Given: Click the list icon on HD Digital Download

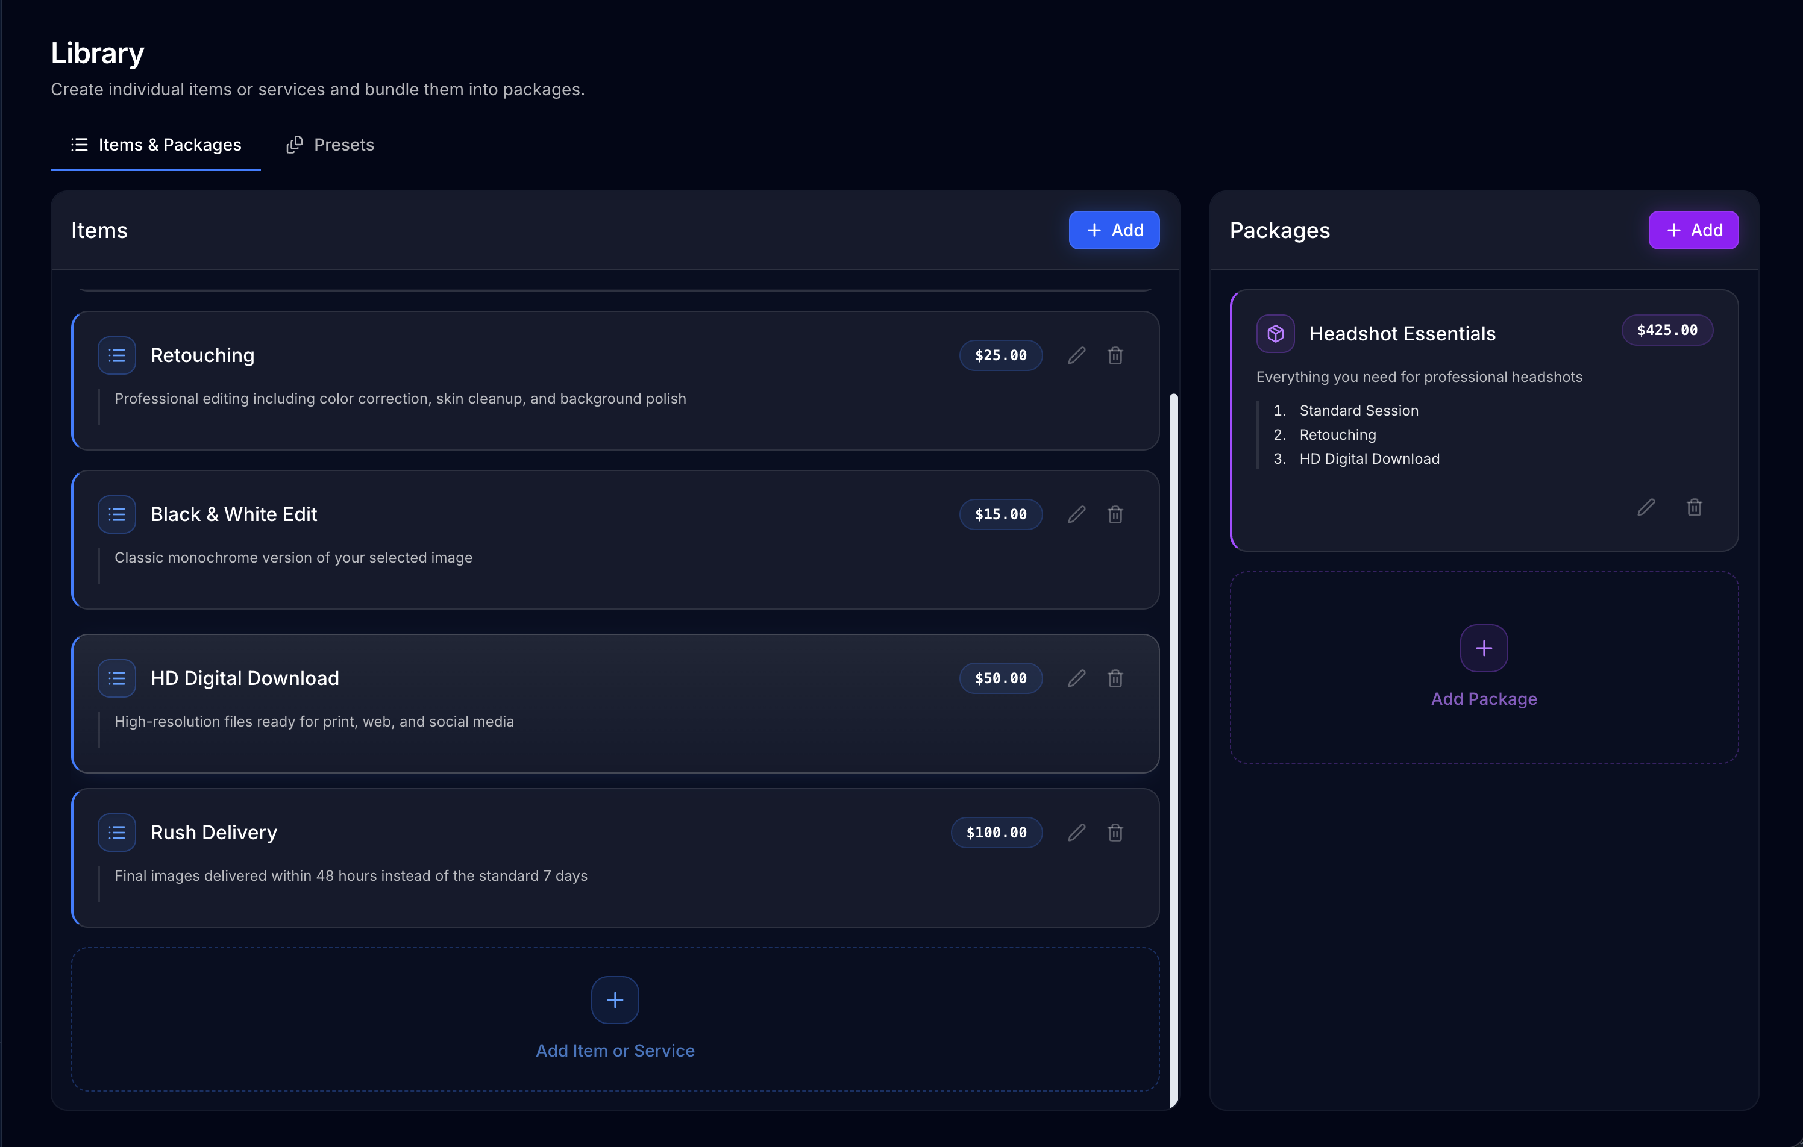Looking at the screenshot, I should click(x=117, y=678).
